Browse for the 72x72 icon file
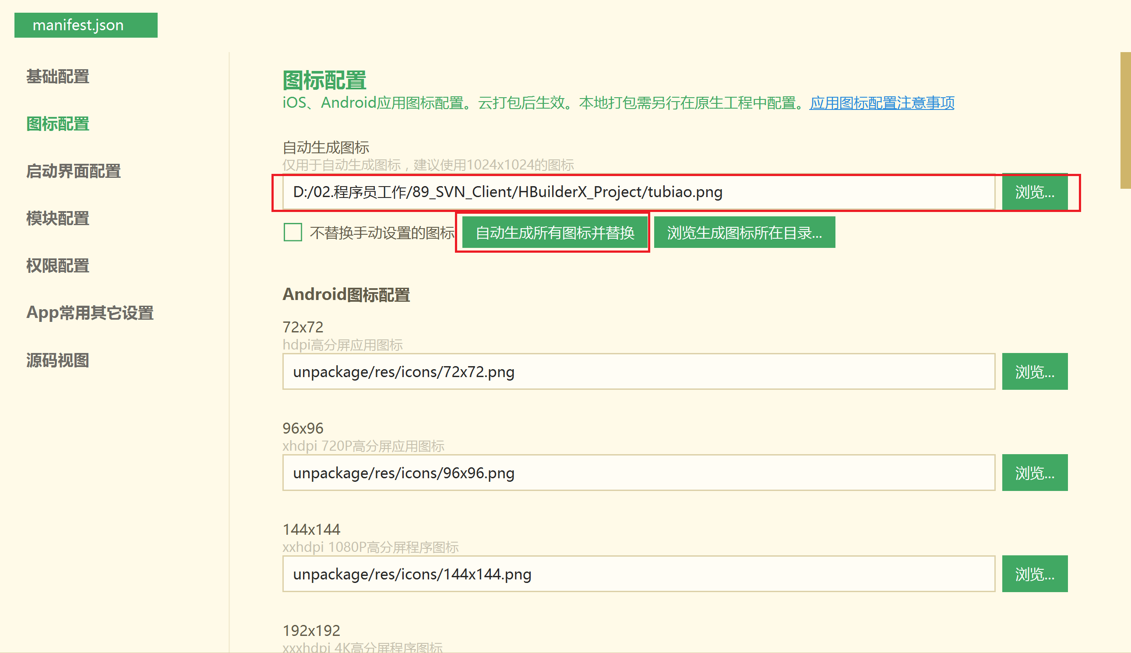This screenshot has width=1131, height=653. coord(1034,372)
